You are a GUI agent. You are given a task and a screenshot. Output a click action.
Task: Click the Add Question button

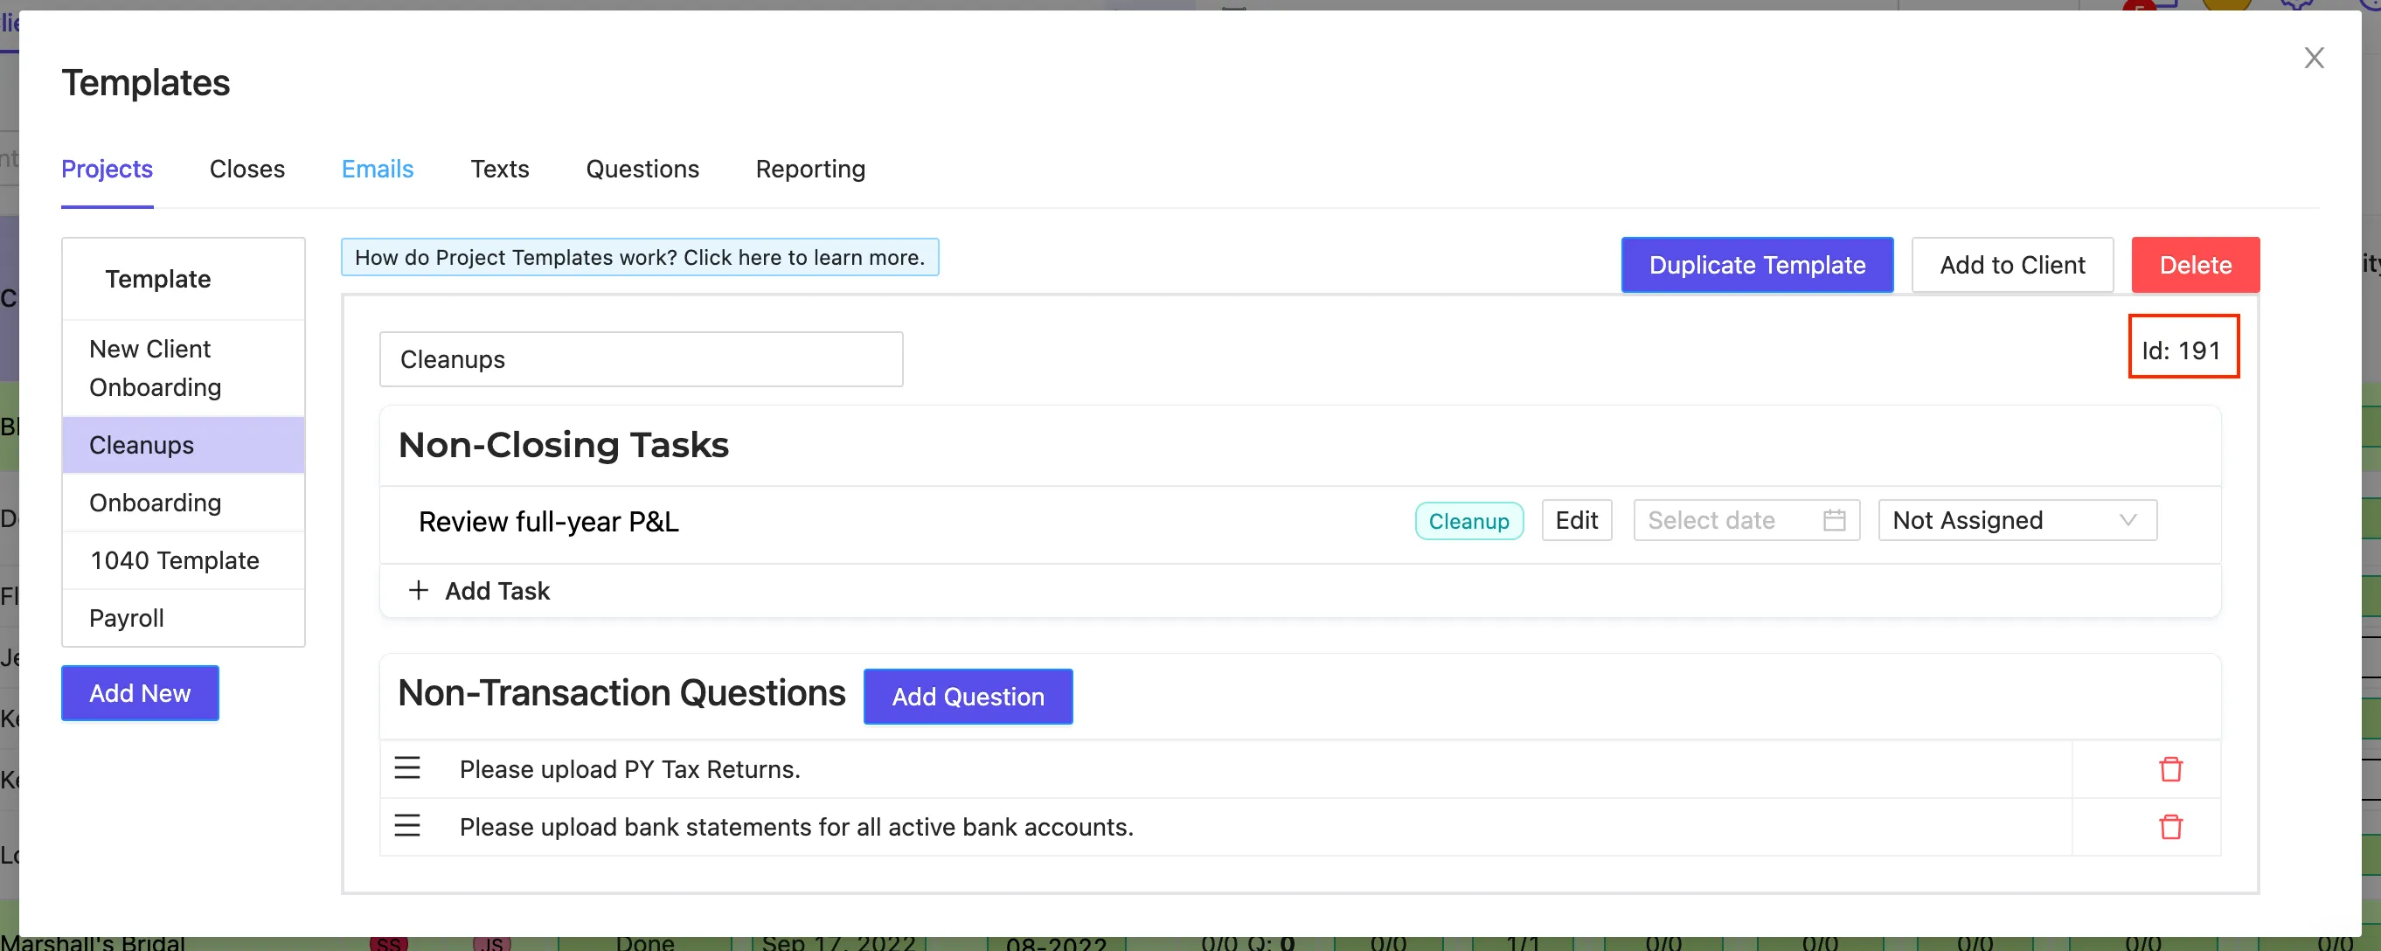(x=968, y=697)
